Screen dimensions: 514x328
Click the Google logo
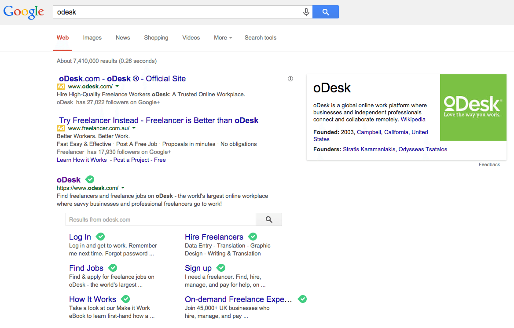tap(23, 12)
